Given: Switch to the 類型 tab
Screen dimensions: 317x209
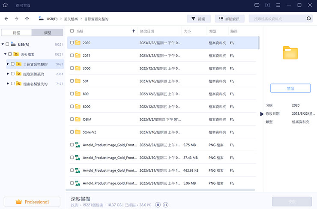Looking at the screenshot, I should click(48, 33).
